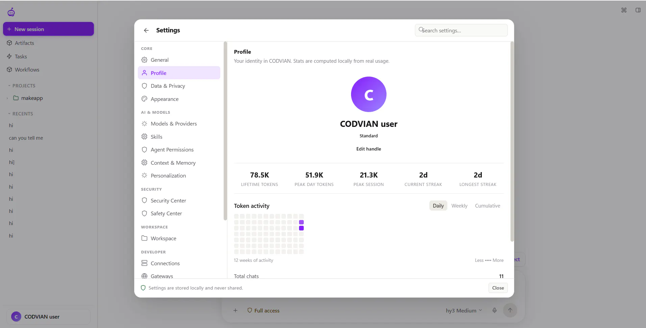Viewport: 646px width, 328px height.
Task: Click the chip icon beside Skills
Action: click(144, 137)
